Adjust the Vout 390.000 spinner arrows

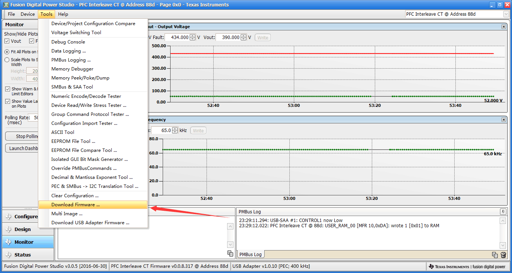pyautogui.click(x=244, y=37)
